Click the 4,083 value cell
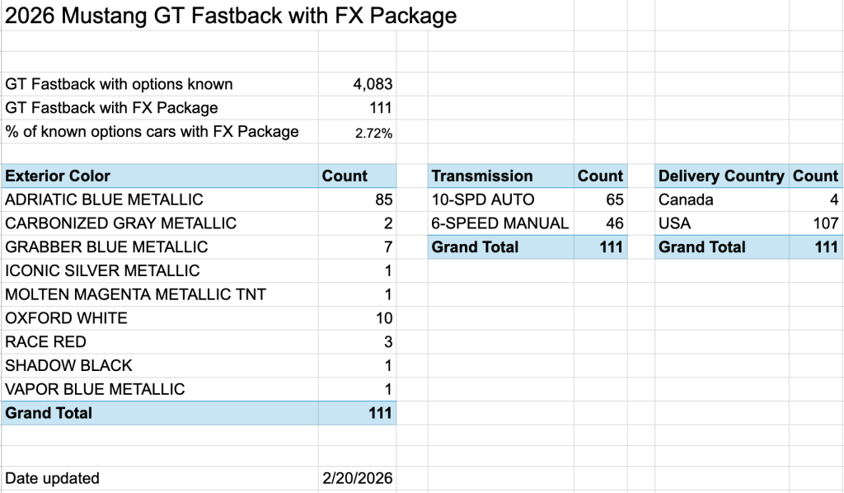Image resolution: width=844 pixels, height=493 pixels. pyautogui.click(x=370, y=84)
